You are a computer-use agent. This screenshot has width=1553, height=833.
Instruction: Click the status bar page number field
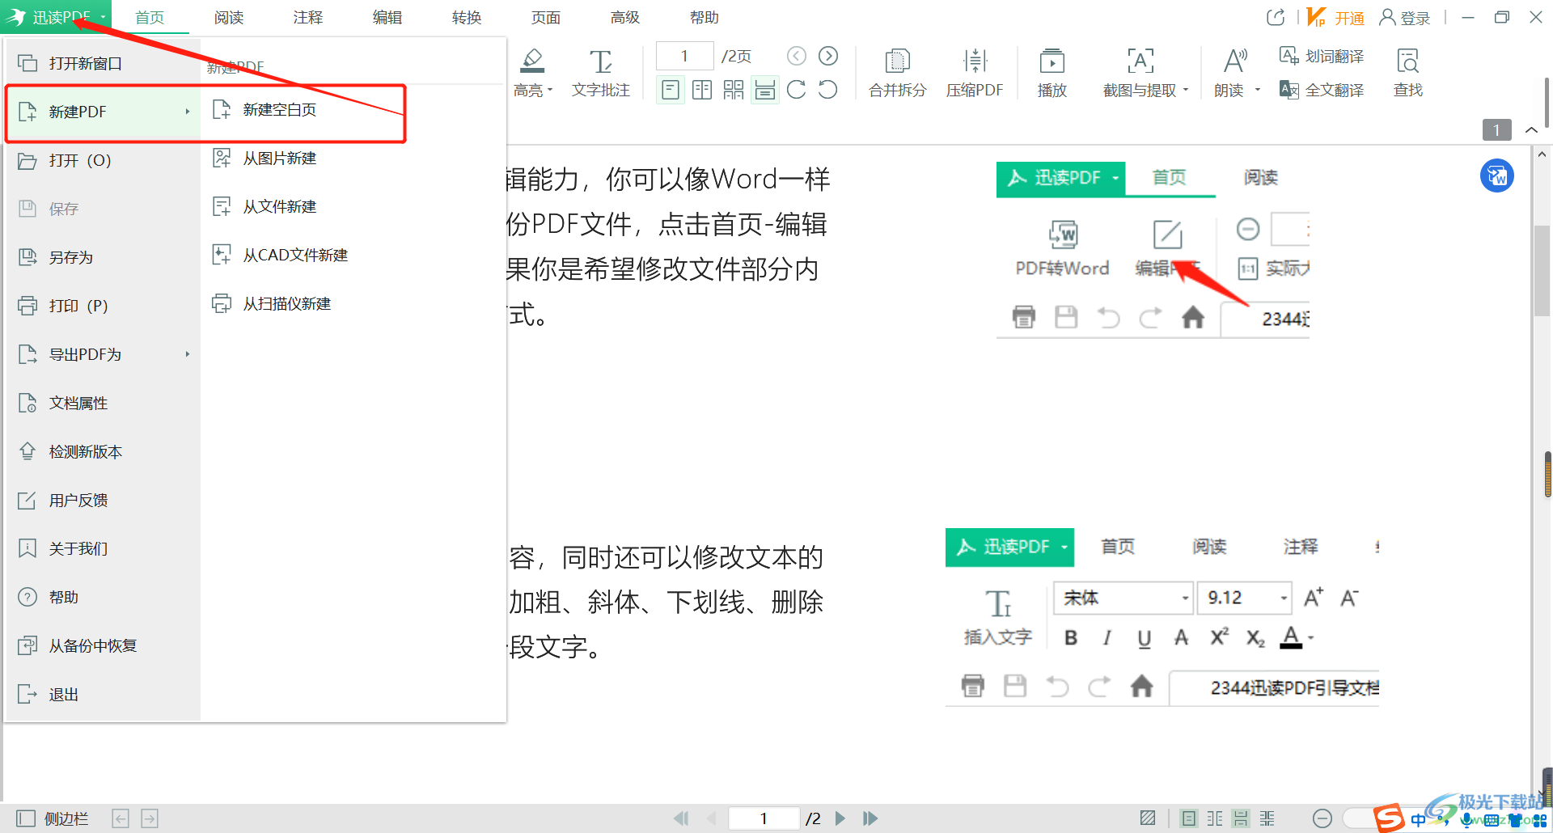click(764, 818)
